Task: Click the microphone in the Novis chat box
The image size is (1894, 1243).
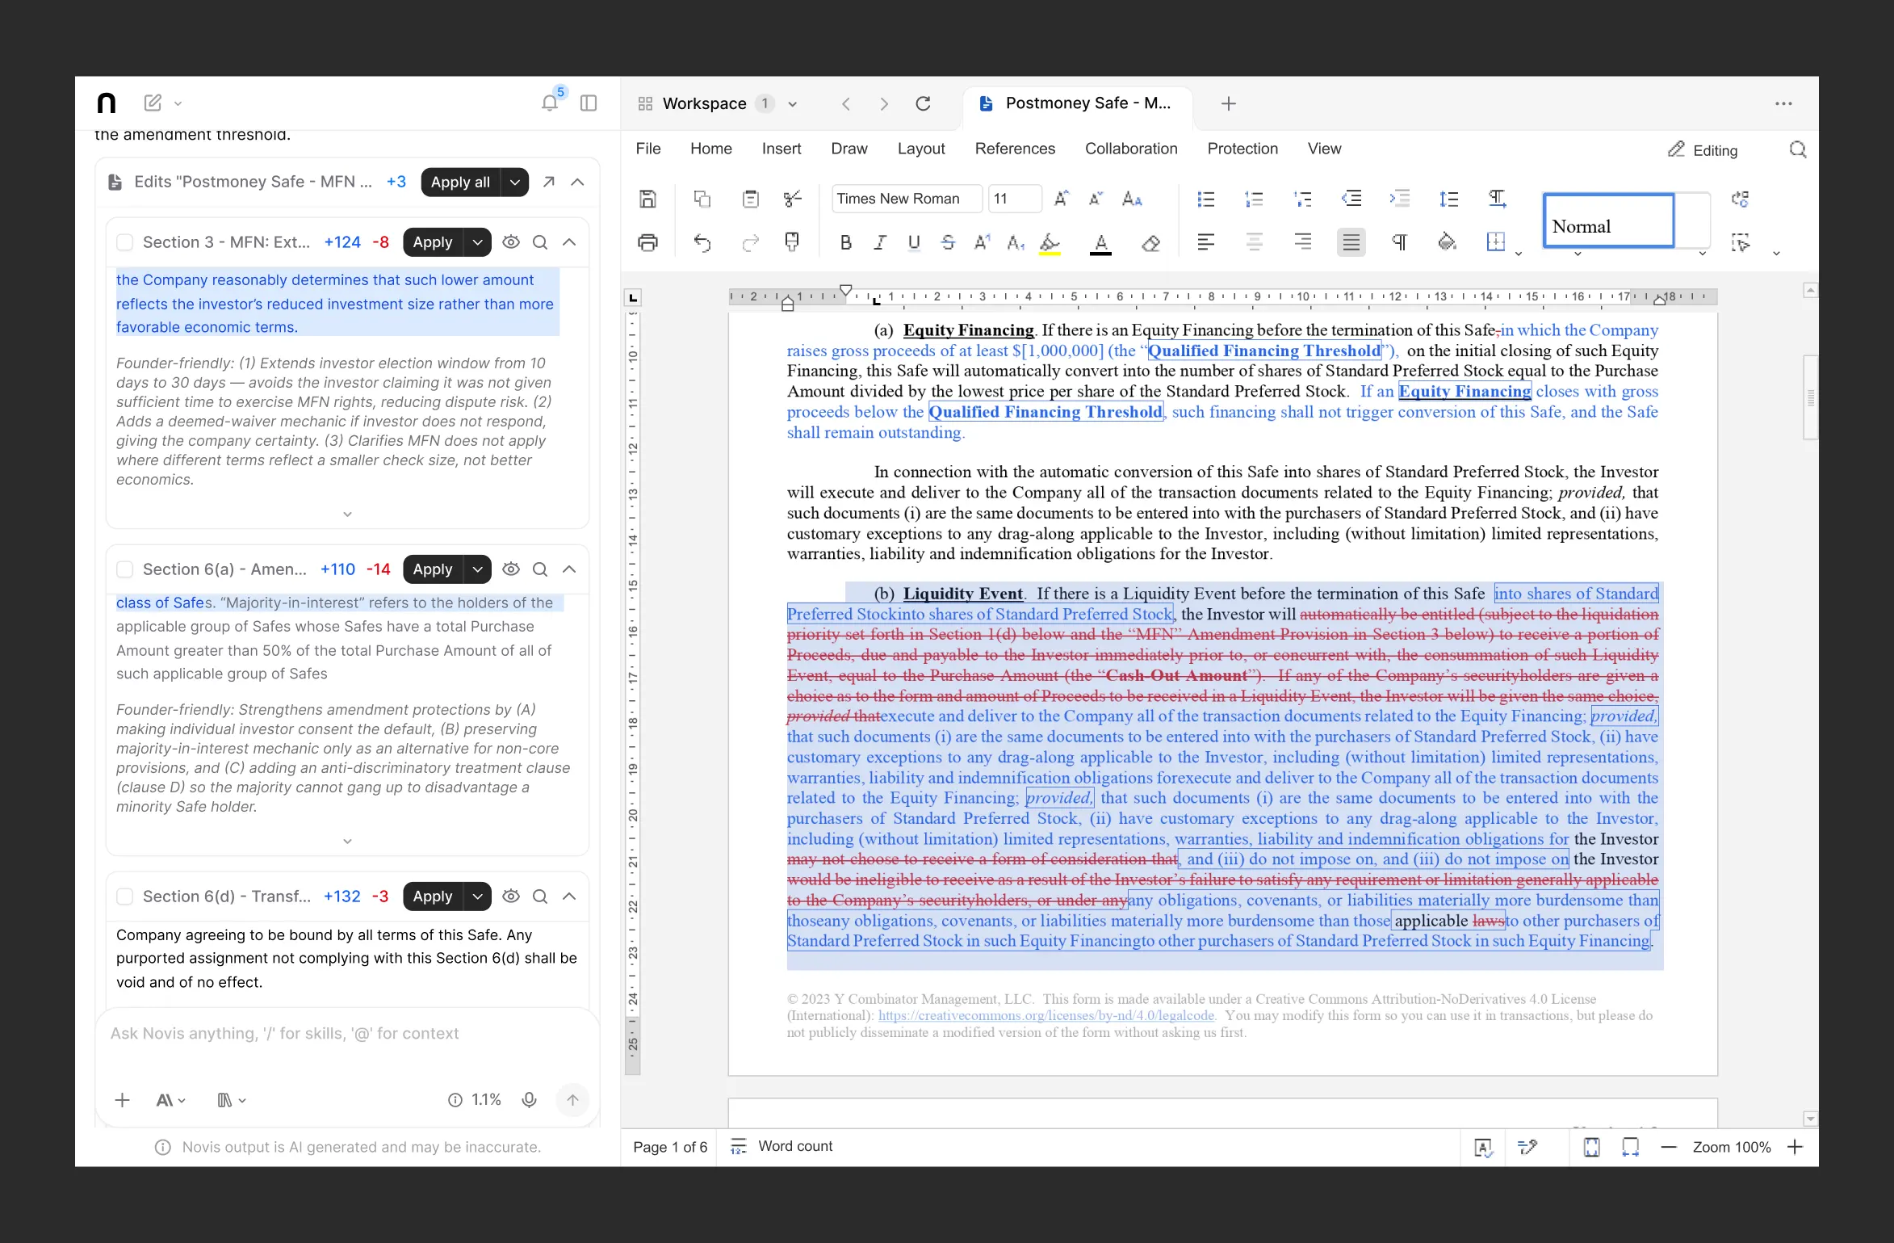Action: (x=530, y=1100)
